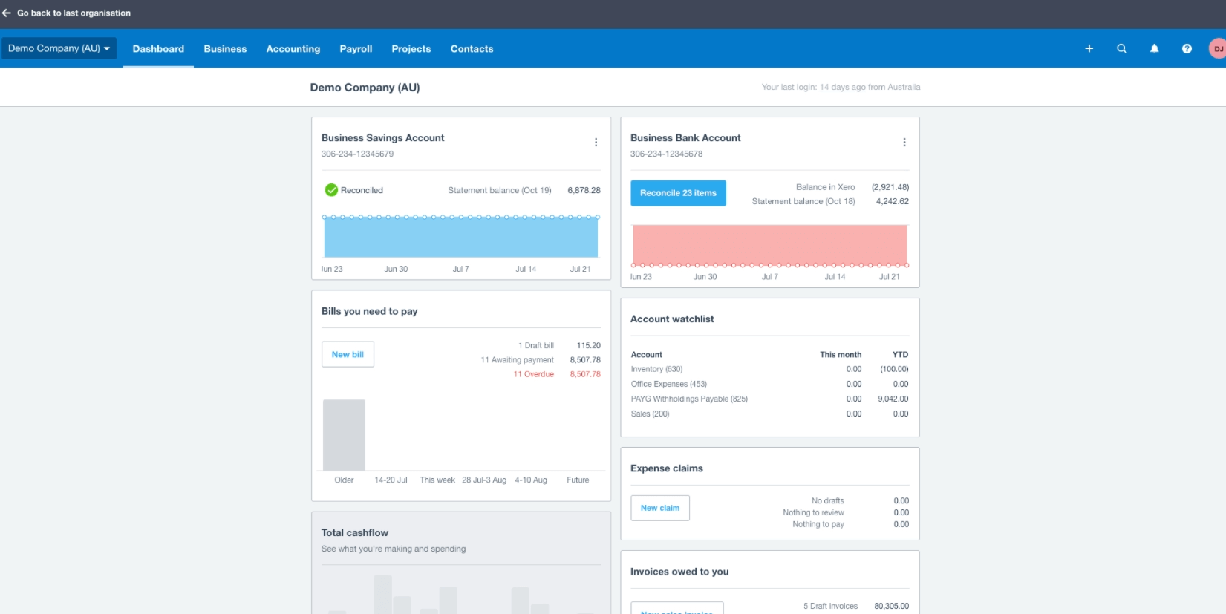
Task: Open Business Savings Account options menu
Action: pyautogui.click(x=596, y=143)
